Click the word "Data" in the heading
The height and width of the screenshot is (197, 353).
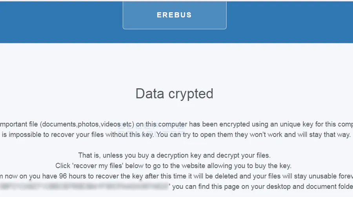tap(149, 94)
